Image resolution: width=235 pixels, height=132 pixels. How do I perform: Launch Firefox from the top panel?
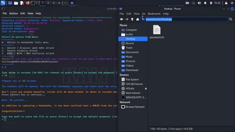(x=28, y=3)
